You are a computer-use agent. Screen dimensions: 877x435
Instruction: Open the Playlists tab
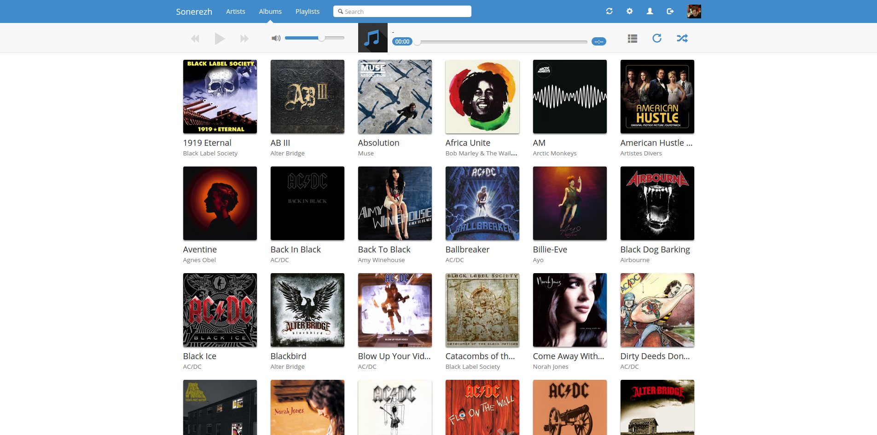coord(308,11)
